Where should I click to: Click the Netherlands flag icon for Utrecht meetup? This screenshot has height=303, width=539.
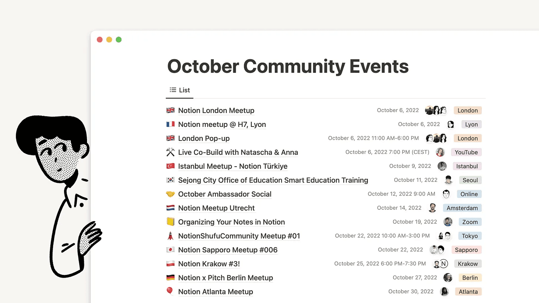[170, 208]
